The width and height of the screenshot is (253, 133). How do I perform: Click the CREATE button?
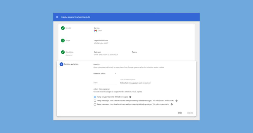pyautogui.click(x=190, y=113)
